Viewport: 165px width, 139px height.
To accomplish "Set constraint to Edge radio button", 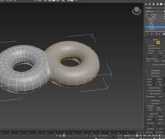I will point(156,108).
